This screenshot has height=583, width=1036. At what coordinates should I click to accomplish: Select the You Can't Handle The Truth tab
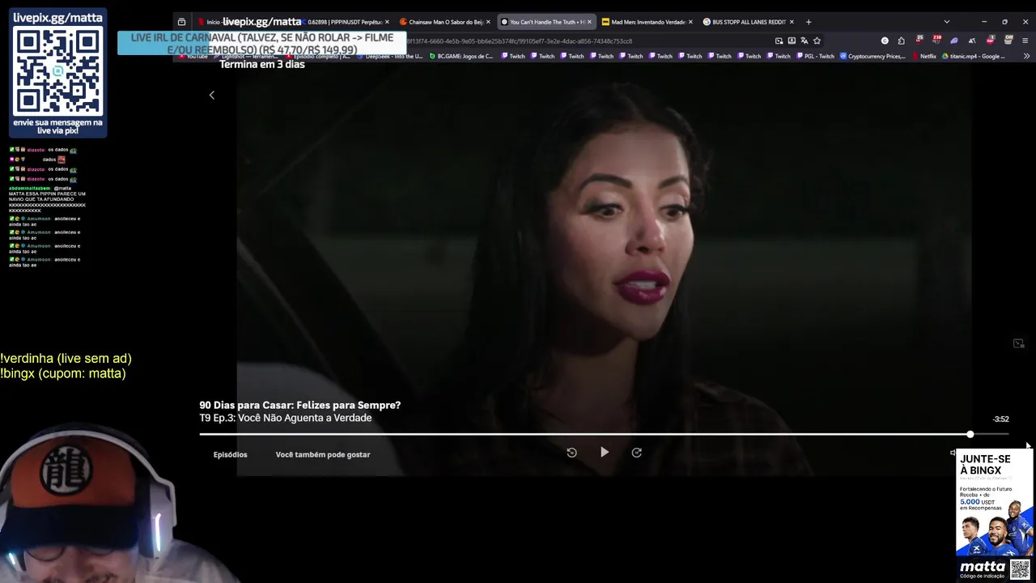[x=547, y=22]
